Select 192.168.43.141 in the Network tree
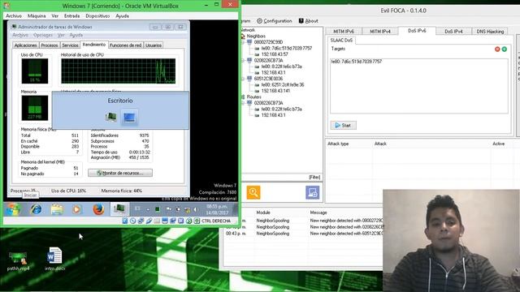The height and width of the screenshot is (292, 520). (275, 91)
